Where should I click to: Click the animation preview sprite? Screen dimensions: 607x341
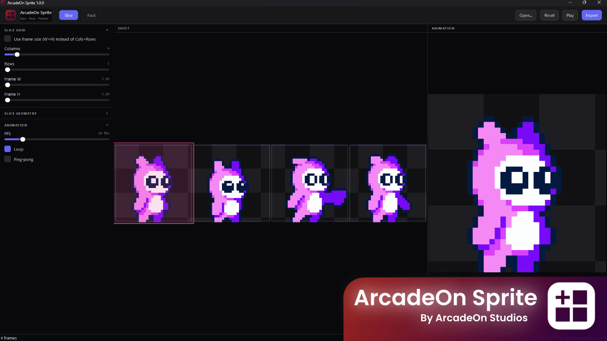tap(515, 194)
